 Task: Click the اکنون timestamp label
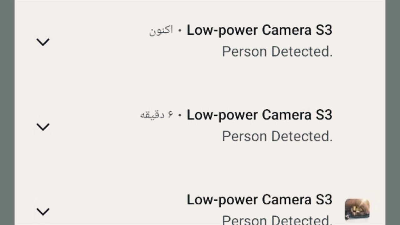(x=161, y=30)
